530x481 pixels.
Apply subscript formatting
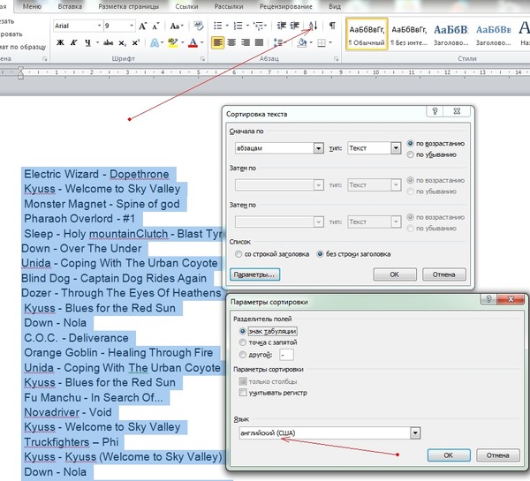[x=122, y=43]
